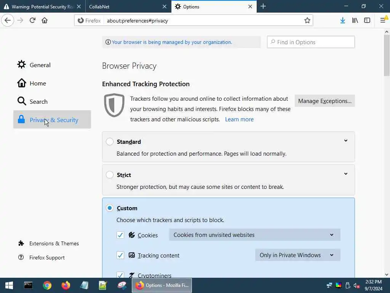Viewport: 390px width, 293px height.
Task: Follow the Learn more link
Action: [x=239, y=119]
